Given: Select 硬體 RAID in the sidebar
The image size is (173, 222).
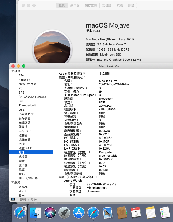Looking at the screenshot, I should tap(25, 148).
